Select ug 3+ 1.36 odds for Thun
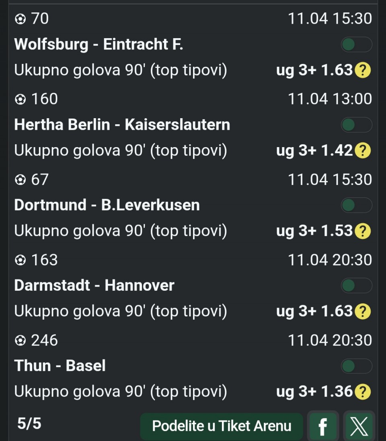Viewport: 386px width, 441px height. [314, 392]
